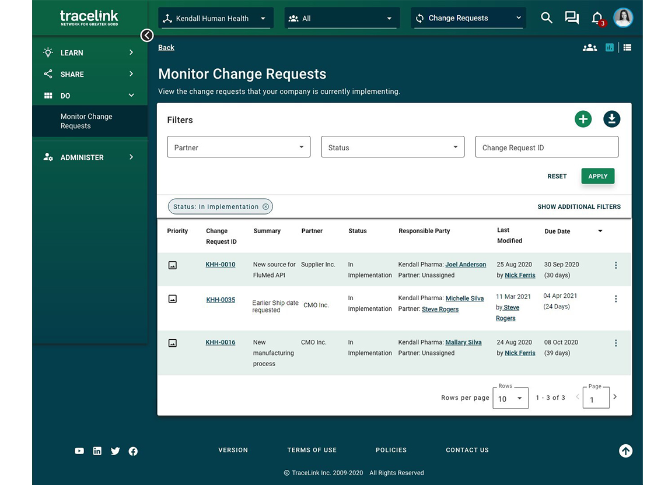Viewport: 661px width, 485px height.
Task: Open the Facebook footer link
Action: [133, 451]
